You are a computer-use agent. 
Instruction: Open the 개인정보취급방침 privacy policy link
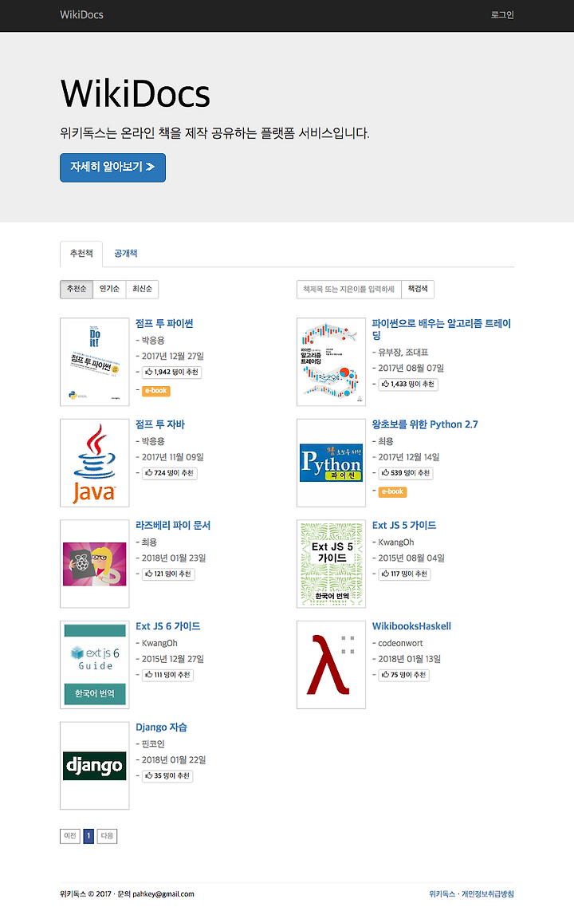point(488,894)
